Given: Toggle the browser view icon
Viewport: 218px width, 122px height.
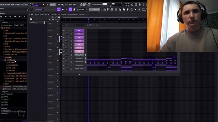Looking at the screenshot, I should 120,9.
